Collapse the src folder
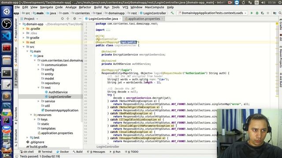Screen dimensions: 282x158 point(23,47)
